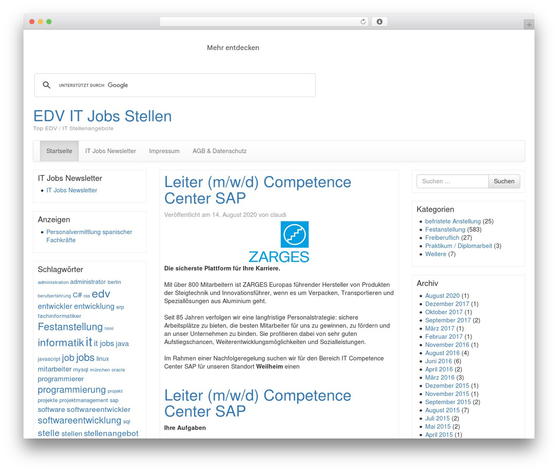Select the befristete Anstellung category
The height and width of the screenshot is (472, 558).
click(453, 221)
